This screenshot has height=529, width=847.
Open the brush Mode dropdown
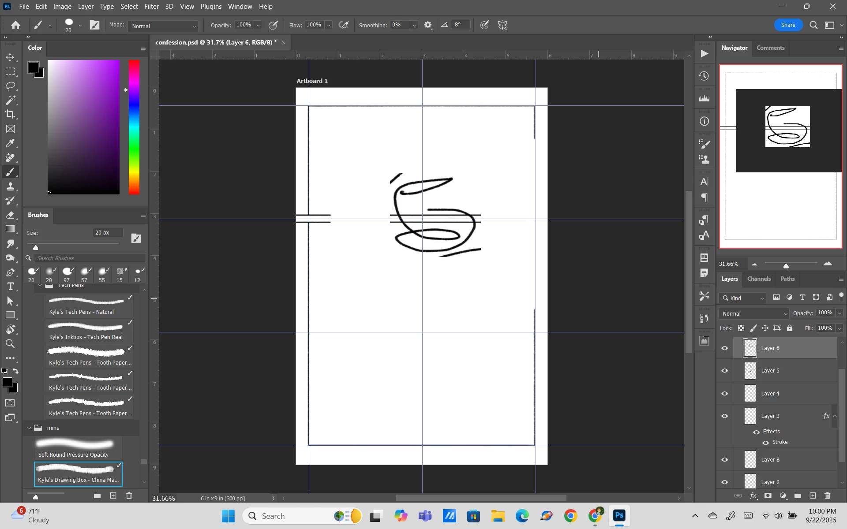(x=163, y=26)
